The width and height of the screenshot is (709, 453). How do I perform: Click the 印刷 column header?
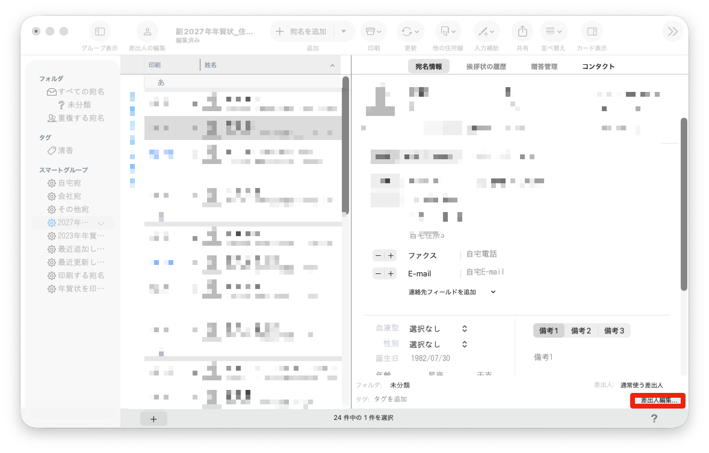172,65
